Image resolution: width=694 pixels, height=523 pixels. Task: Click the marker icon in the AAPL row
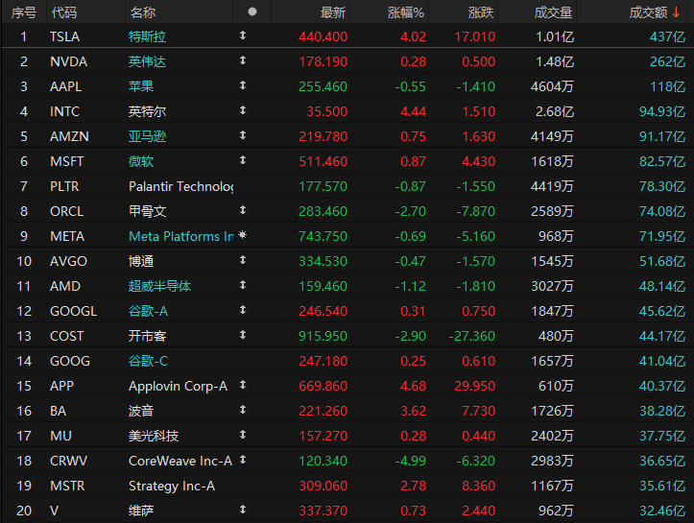click(243, 85)
